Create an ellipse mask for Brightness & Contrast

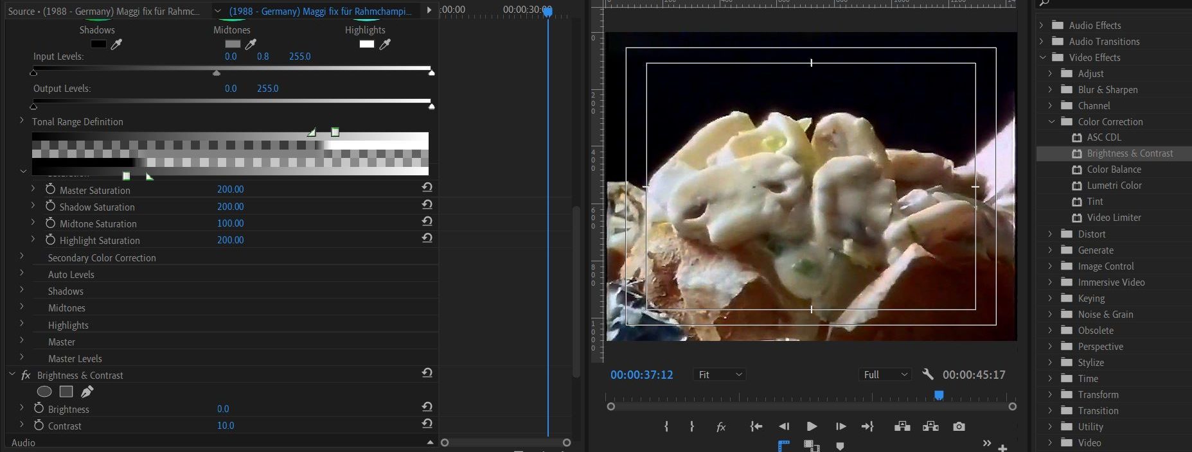pyautogui.click(x=44, y=392)
